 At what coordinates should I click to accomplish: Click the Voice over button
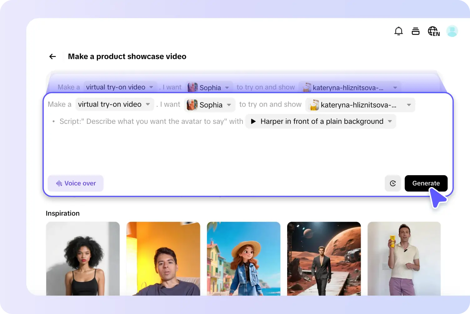click(75, 183)
